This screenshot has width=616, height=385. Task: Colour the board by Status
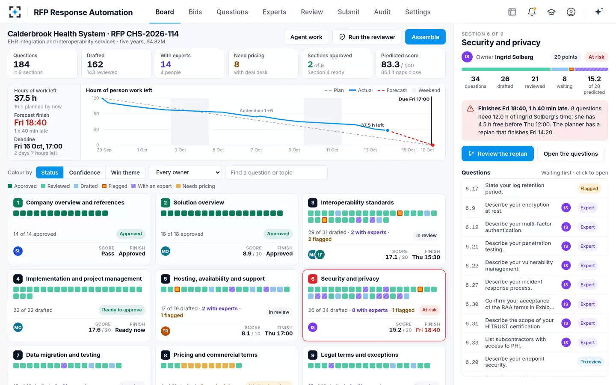pos(50,172)
